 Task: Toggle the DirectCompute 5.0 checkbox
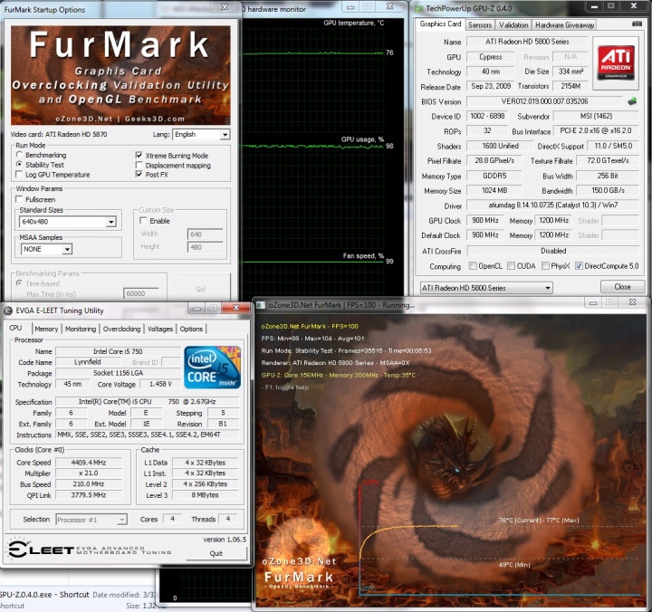(579, 265)
